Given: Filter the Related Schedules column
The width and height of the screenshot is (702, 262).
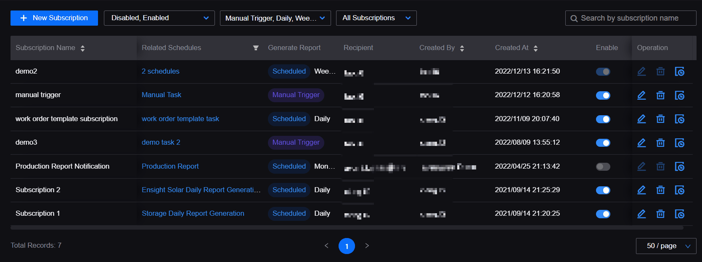Looking at the screenshot, I should 255,48.
